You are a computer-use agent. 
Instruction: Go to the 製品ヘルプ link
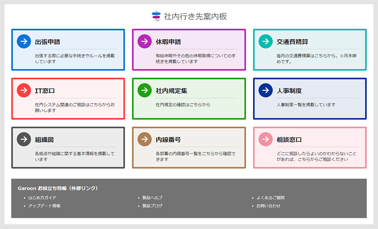point(152,198)
